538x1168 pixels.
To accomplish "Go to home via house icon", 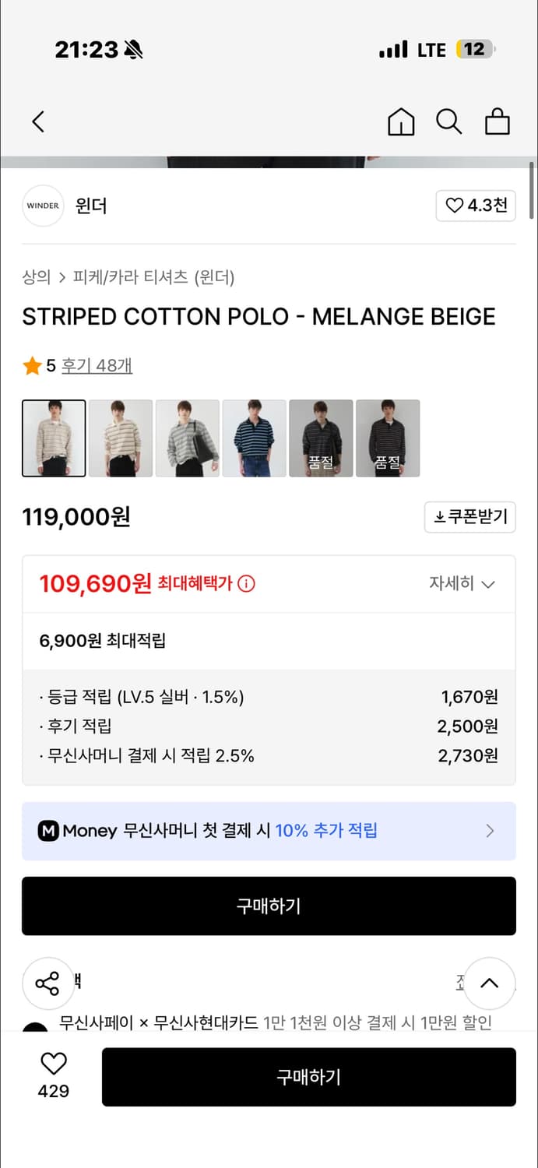I will 401,122.
